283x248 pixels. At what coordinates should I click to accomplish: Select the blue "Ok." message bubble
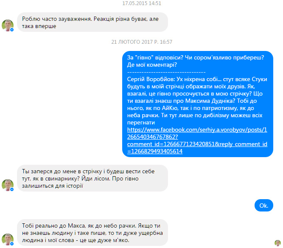[263, 206]
